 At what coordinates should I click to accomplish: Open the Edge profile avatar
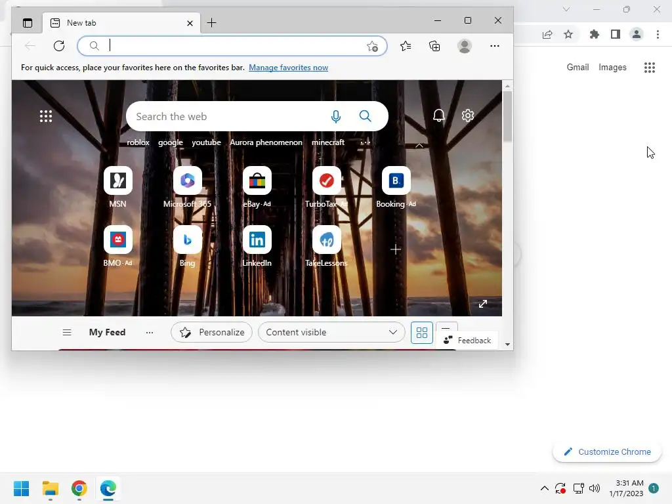(x=465, y=46)
